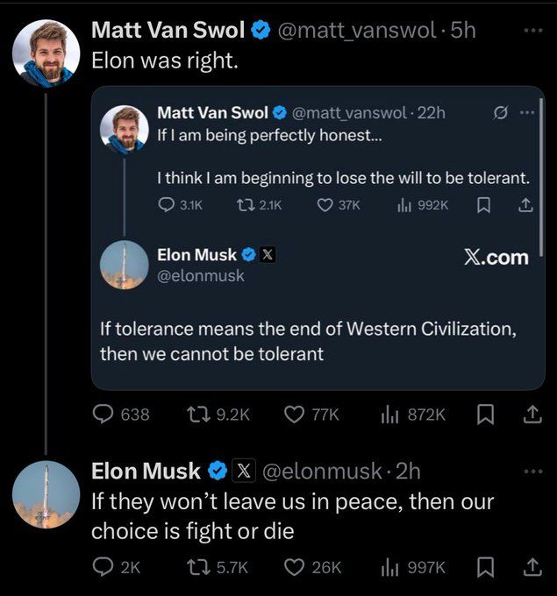Screen dimensions: 557x596
Task: Open more options on Matt's top post
Action: tap(532, 29)
